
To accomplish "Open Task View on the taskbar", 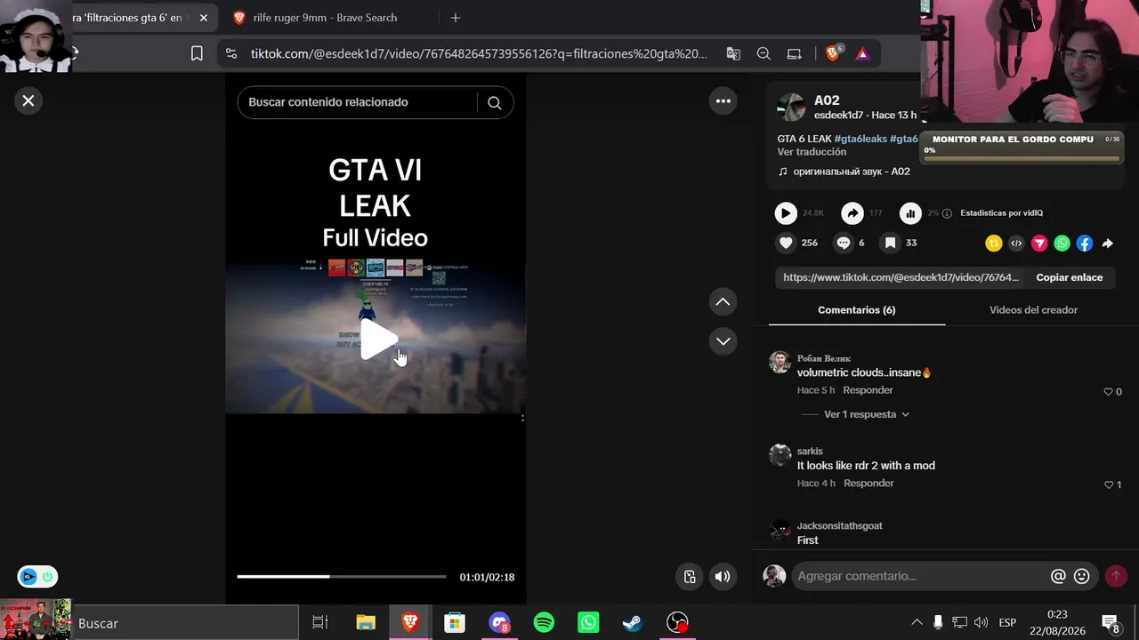I will coord(320,623).
